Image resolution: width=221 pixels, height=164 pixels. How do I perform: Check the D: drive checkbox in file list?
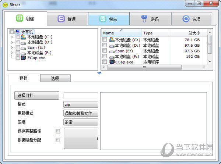tap(105, 45)
